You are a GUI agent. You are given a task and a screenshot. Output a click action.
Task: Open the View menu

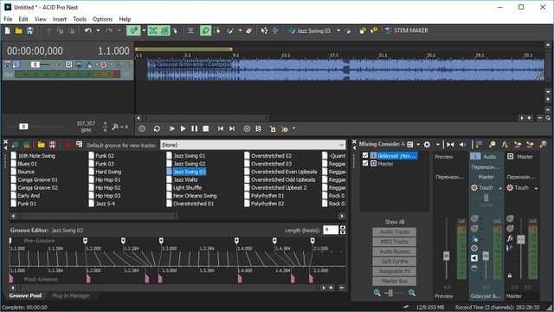click(41, 19)
